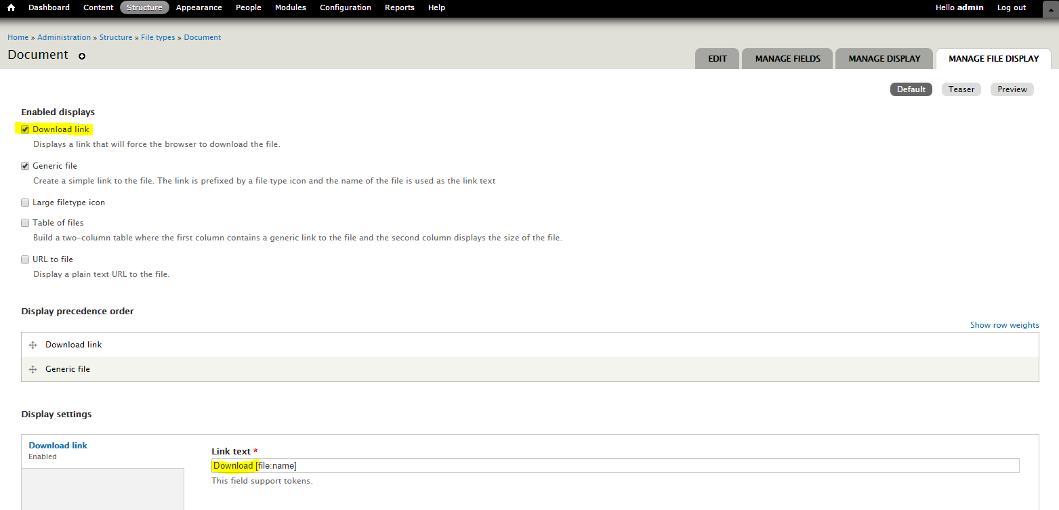Viewport: 1059px width, 510px height.
Task: Click Show row weights link
Action: click(1004, 325)
